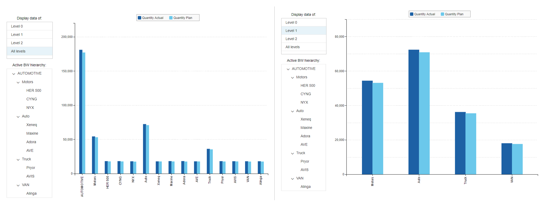Image resolution: width=547 pixels, height=207 pixels.
Task: Select Level 0 in left display list
Action: [x=30, y=26]
